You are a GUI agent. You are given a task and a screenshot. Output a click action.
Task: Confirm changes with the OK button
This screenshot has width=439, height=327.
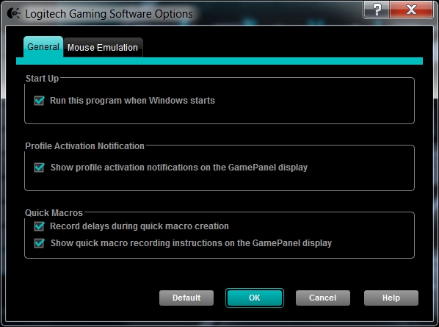click(x=255, y=298)
